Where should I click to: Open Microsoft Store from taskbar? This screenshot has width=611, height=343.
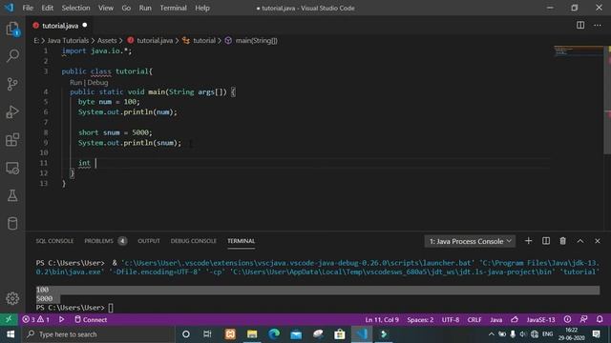[x=340, y=334]
